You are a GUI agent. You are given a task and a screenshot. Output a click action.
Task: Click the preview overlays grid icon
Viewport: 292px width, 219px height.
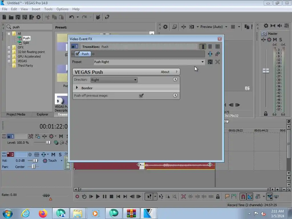233,27
